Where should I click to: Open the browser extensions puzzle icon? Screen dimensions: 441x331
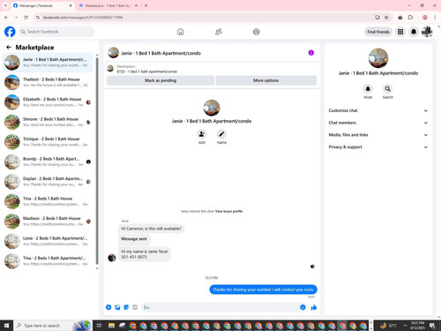tap(410, 18)
